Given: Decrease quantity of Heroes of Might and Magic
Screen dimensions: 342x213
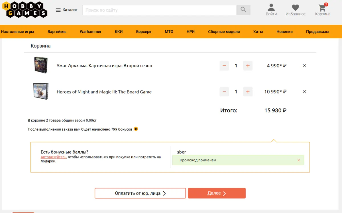Looking at the screenshot, I should [224, 92].
